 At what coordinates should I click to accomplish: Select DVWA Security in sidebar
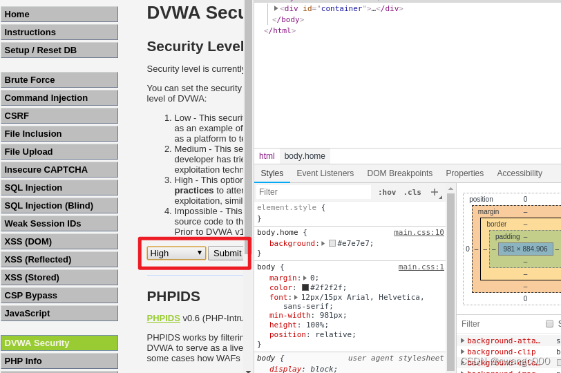coord(59,343)
